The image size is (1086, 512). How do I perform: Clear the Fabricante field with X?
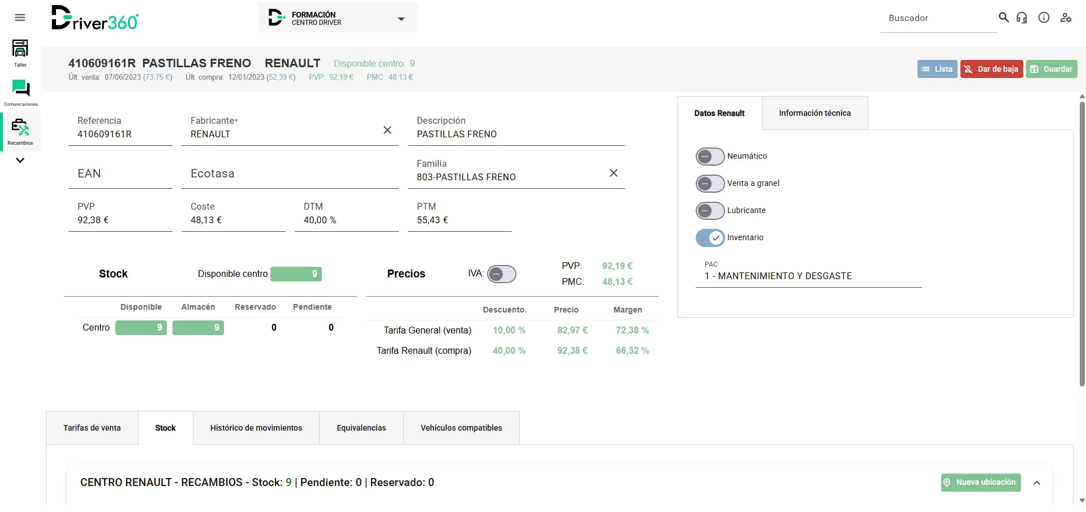(x=387, y=130)
